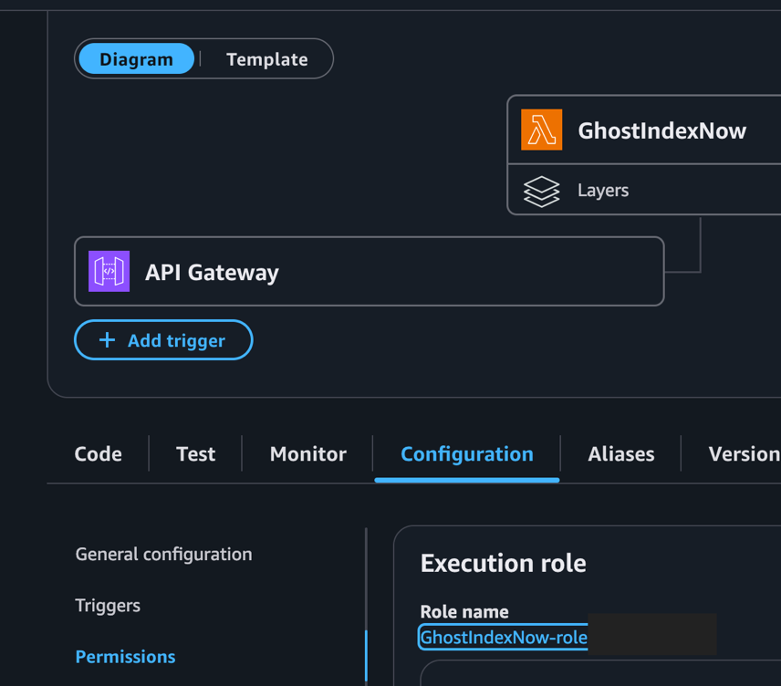Image resolution: width=781 pixels, height=686 pixels.
Task: Open the Triggers settings section
Action: 108,606
